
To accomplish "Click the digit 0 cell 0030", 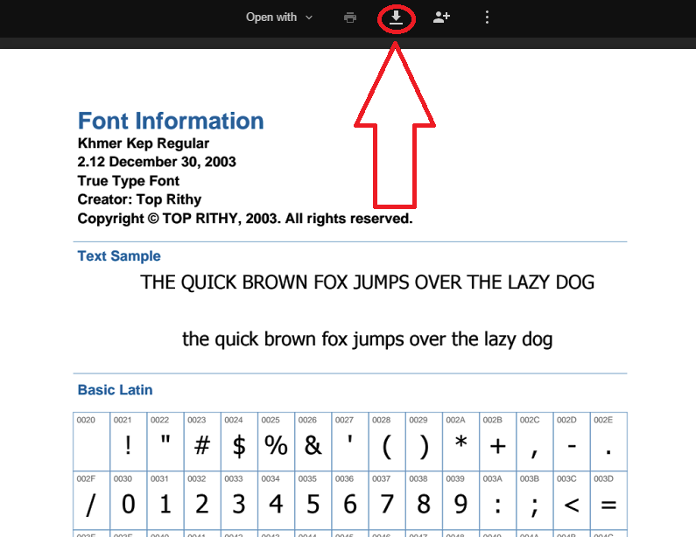I will point(129,500).
